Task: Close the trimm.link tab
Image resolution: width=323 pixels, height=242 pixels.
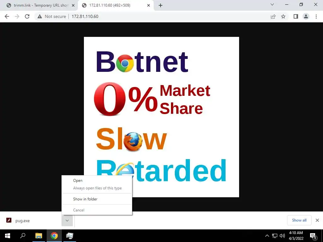Action: click(73, 5)
